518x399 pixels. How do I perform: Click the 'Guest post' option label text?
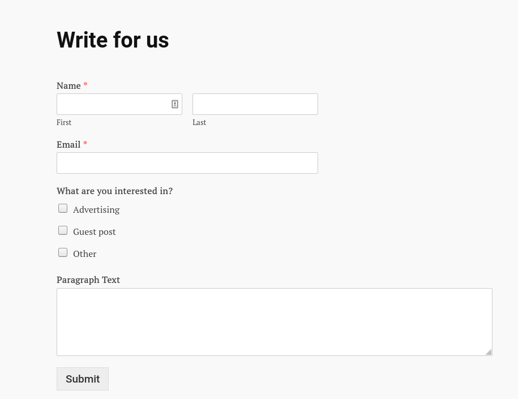[x=94, y=232]
